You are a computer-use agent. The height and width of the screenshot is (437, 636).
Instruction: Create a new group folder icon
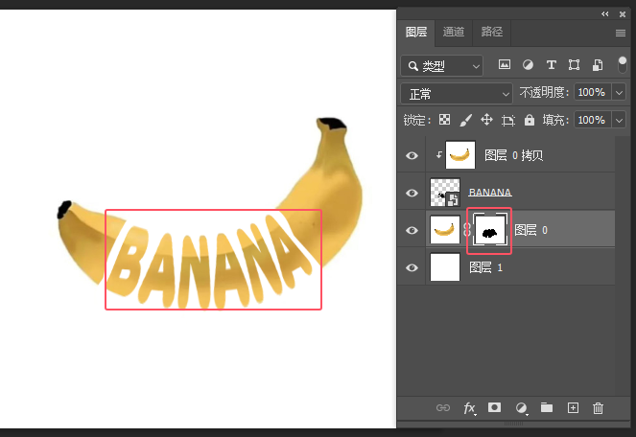point(547,407)
